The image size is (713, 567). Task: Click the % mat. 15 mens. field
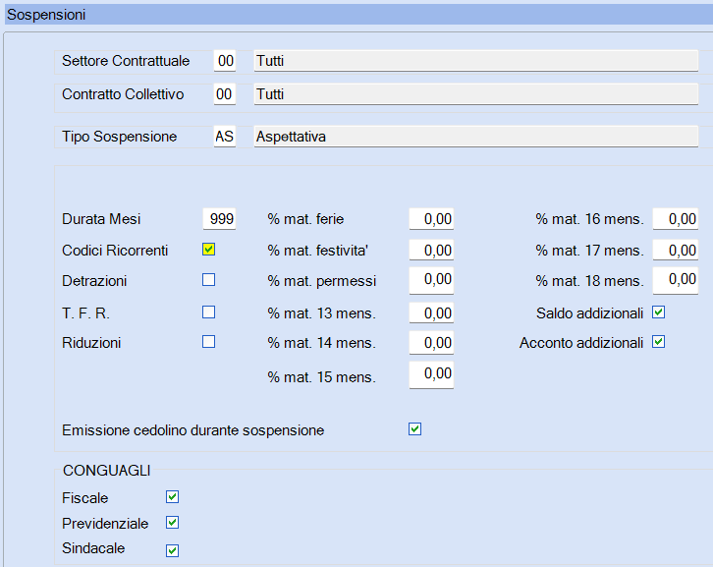(x=431, y=375)
